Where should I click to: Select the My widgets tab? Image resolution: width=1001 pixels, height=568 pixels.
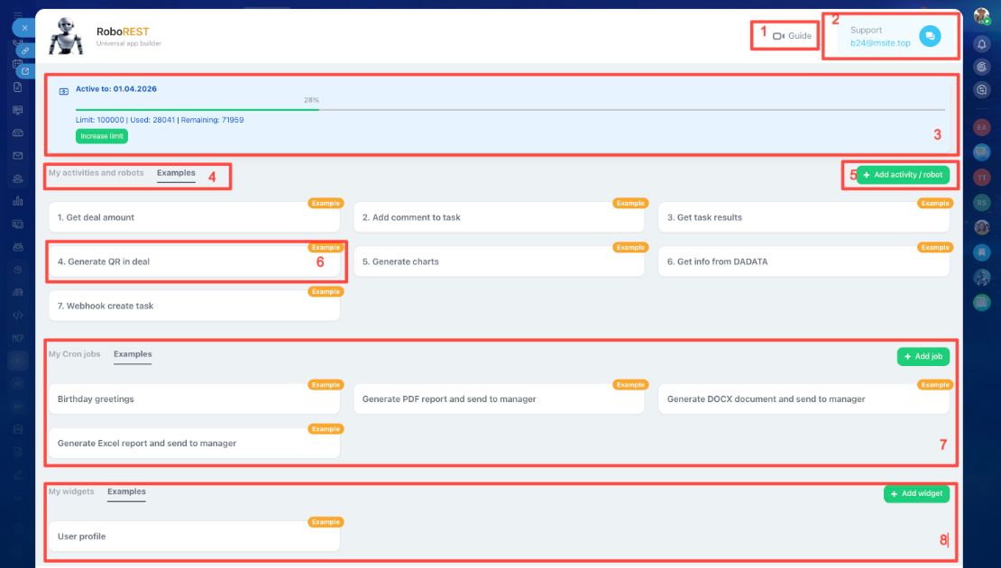[71, 491]
